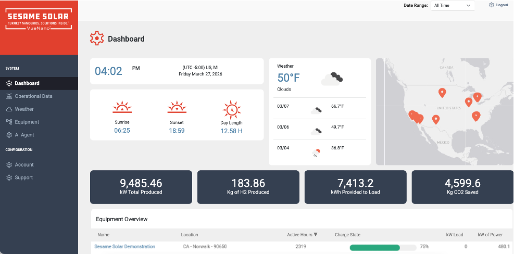Select the Kg CO2 Saved card
Viewport: 514px width, 254px height.
(462, 187)
